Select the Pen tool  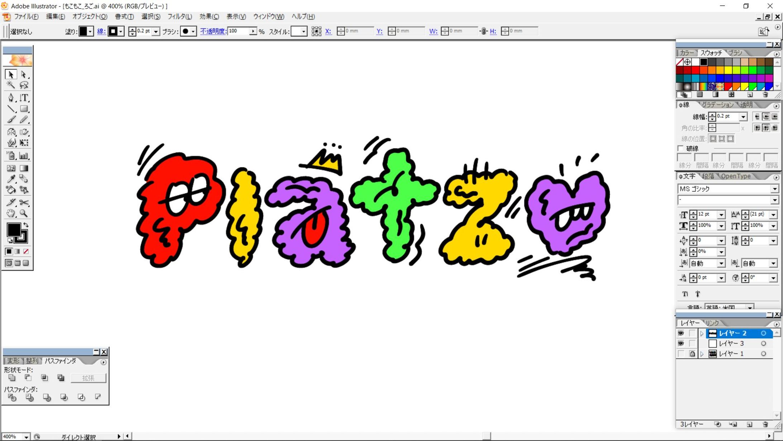pos(11,98)
